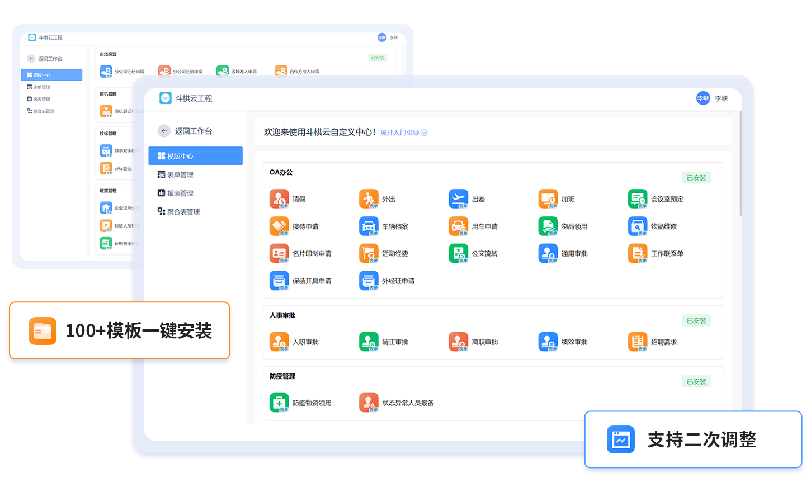Open the 车辆档案 vehicle archive icon
The height and width of the screenshot is (492, 811).
click(368, 226)
